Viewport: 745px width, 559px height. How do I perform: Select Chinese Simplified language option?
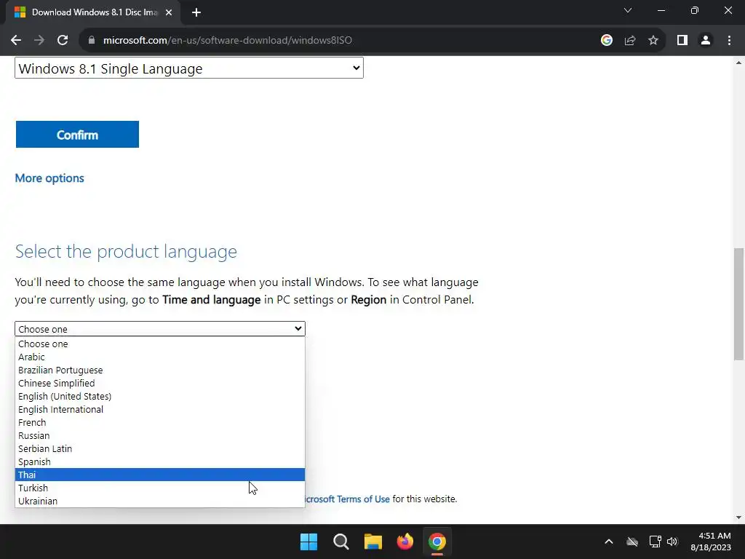(x=160, y=383)
